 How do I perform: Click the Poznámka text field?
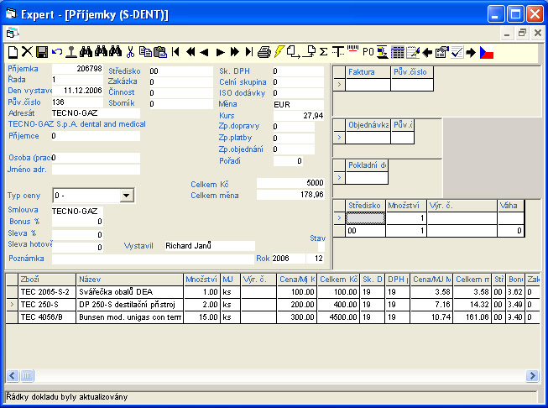coord(151,259)
